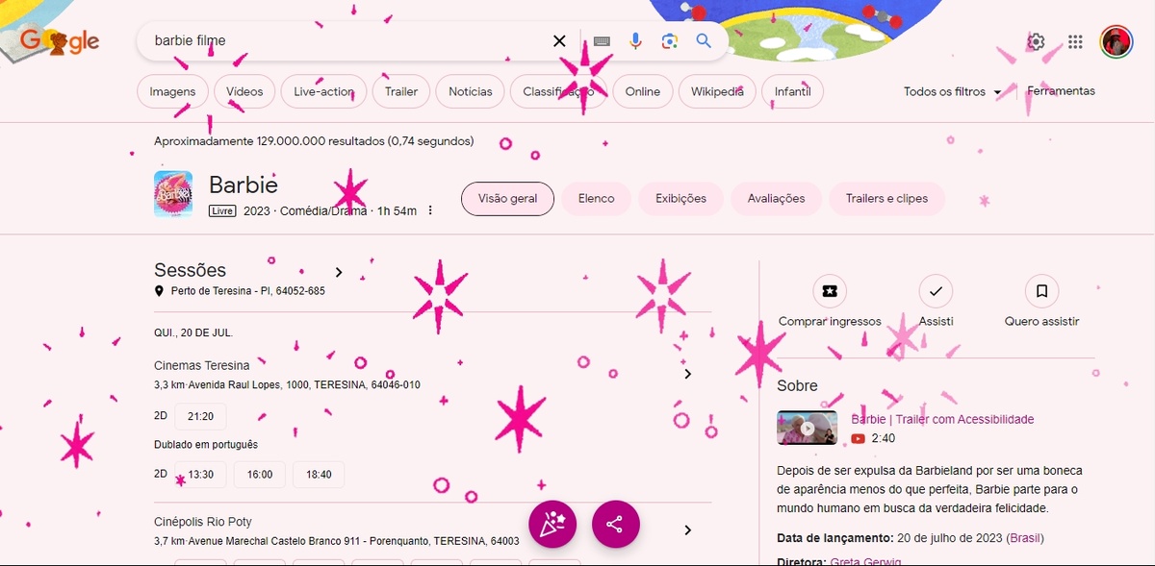1155x566 pixels.
Task: Select the Notícias filter chip
Action: coord(471,91)
